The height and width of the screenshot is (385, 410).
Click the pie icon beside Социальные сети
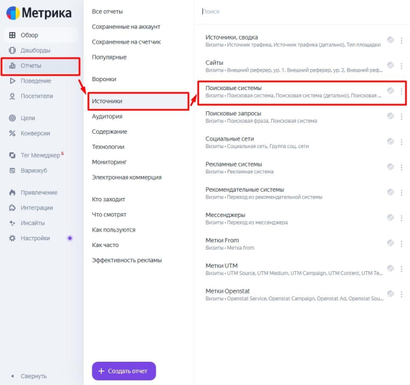tap(390, 141)
